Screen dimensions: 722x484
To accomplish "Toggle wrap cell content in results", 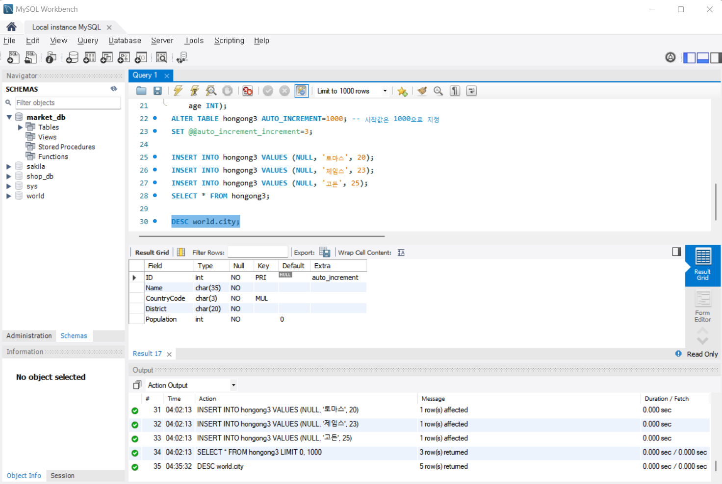I will pyautogui.click(x=401, y=253).
